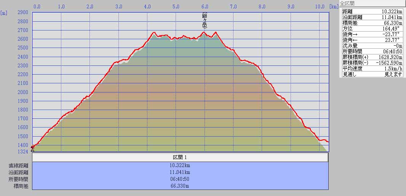
Task: Click the 3.0 distance axis label
Action: 118,6
